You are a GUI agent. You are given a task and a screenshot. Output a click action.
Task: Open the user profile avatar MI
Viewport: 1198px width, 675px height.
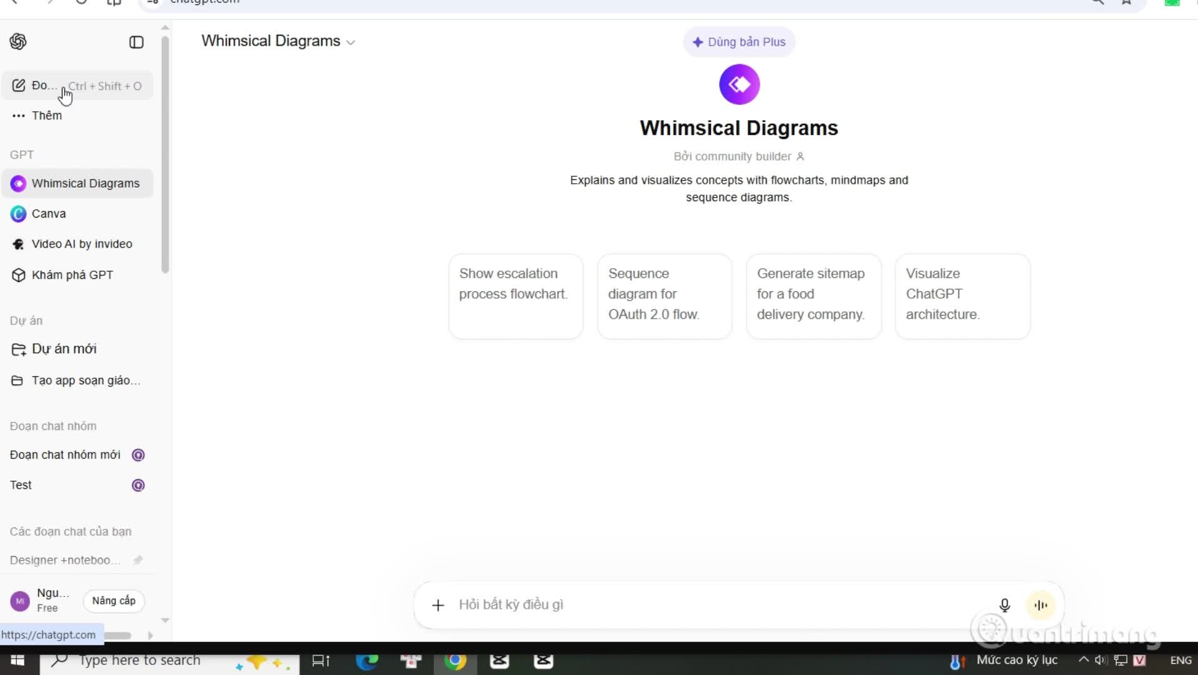click(x=20, y=601)
